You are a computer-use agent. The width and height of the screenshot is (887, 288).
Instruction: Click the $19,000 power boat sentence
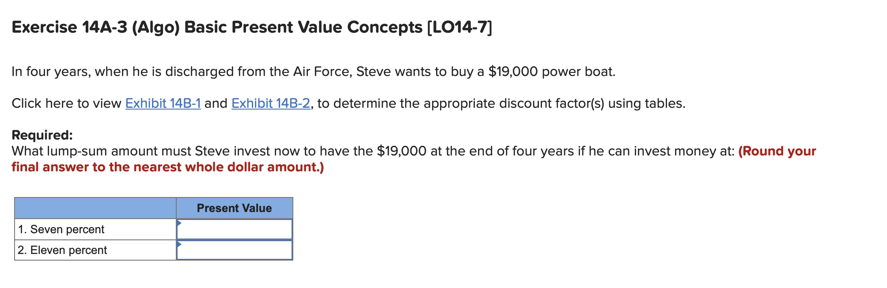click(309, 71)
